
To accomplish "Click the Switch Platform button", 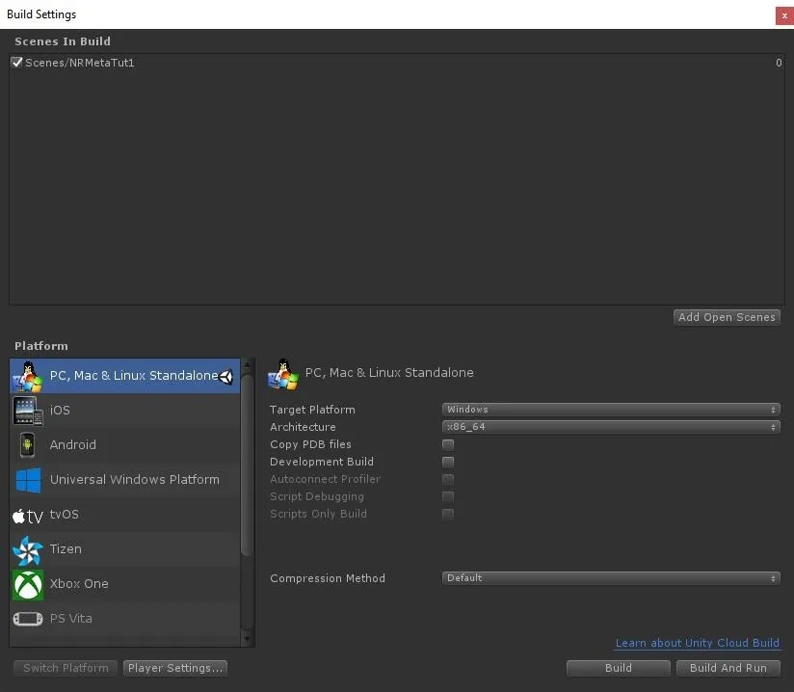I will coord(66,668).
